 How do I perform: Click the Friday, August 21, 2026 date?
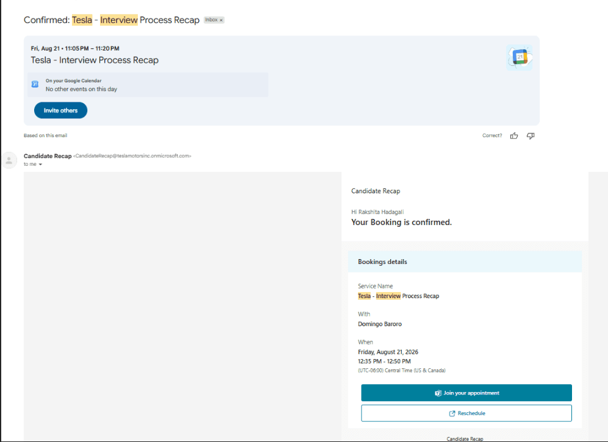pyautogui.click(x=388, y=352)
